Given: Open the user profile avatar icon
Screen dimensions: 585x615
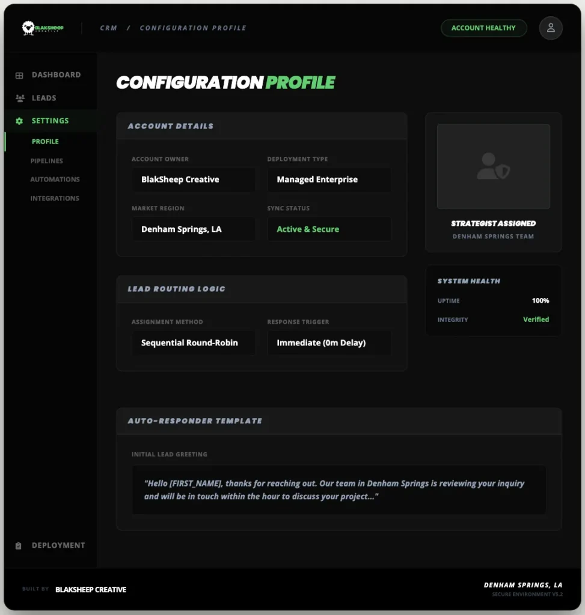Looking at the screenshot, I should pyautogui.click(x=551, y=28).
